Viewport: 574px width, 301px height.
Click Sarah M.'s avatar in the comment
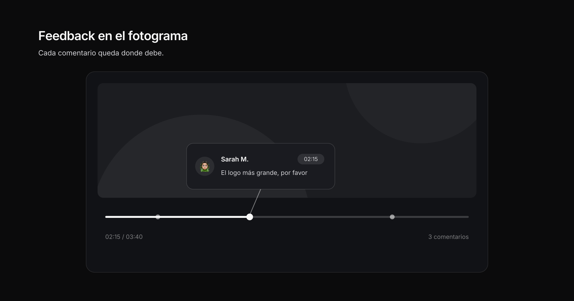coord(205,166)
